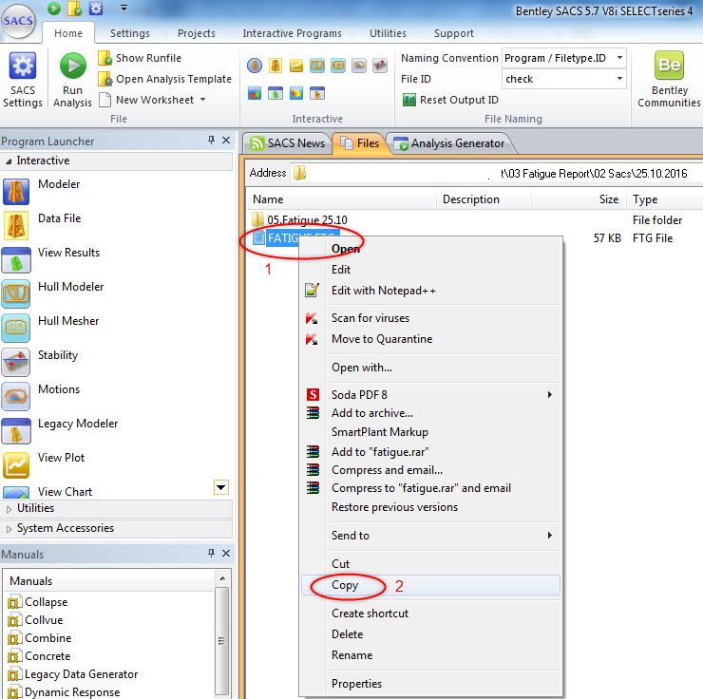Click the Show Runfile quick access icon
The width and height of the screenshot is (703, 699).
(x=74, y=8)
